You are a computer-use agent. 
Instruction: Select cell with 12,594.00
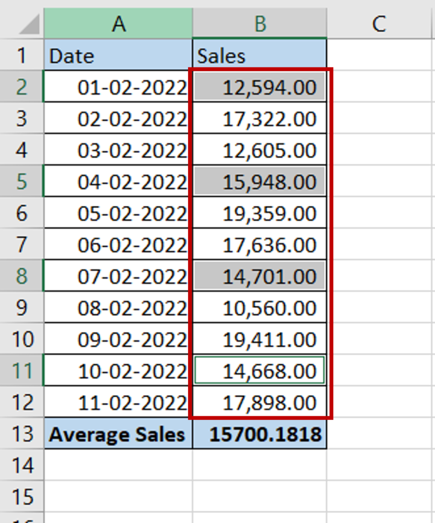pyautogui.click(x=260, y=86)
